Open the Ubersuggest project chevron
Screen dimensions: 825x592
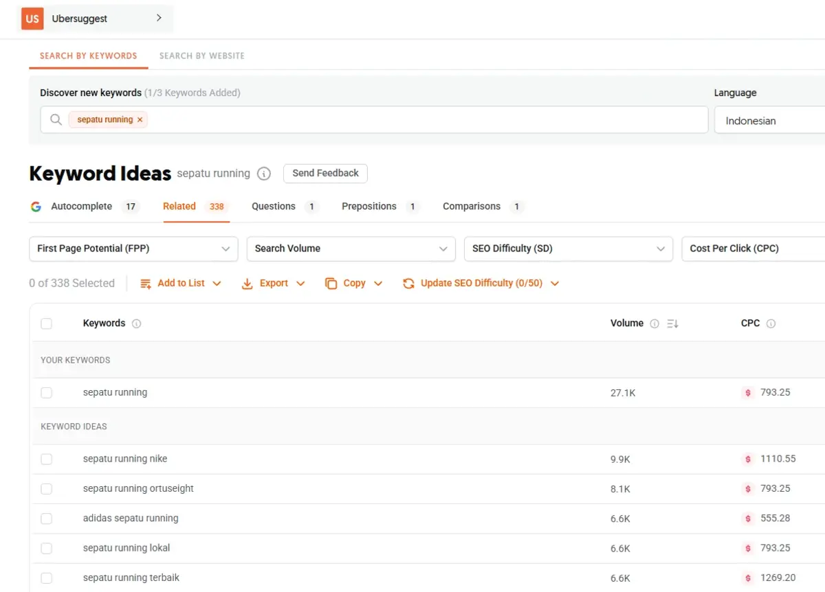click(159, 18)
